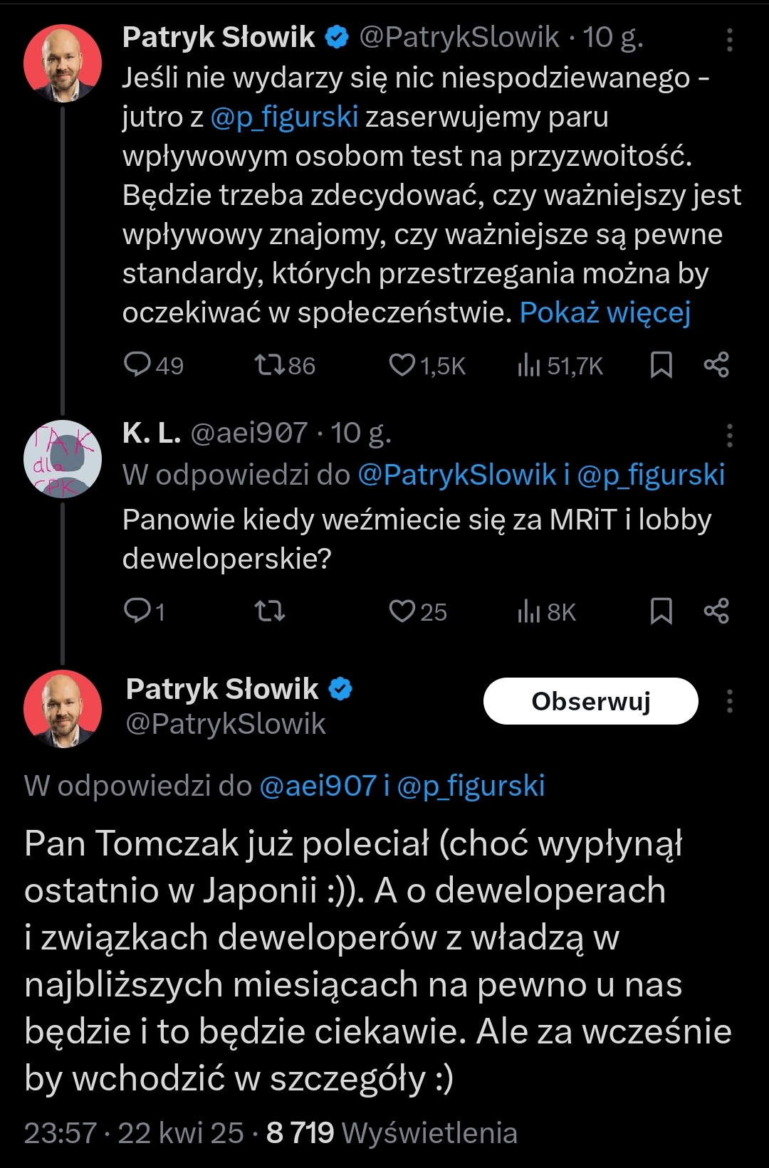This screenshot has width=769, height=1168.
Task: Open @p_figurski mention in first tweet
Action: pos(285,117)
